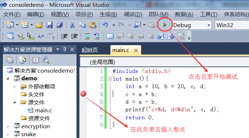Click View Code icon in Solution Explorer
Image resolution: width=249 pixels, height=138 pixels.
click(36, 60)
